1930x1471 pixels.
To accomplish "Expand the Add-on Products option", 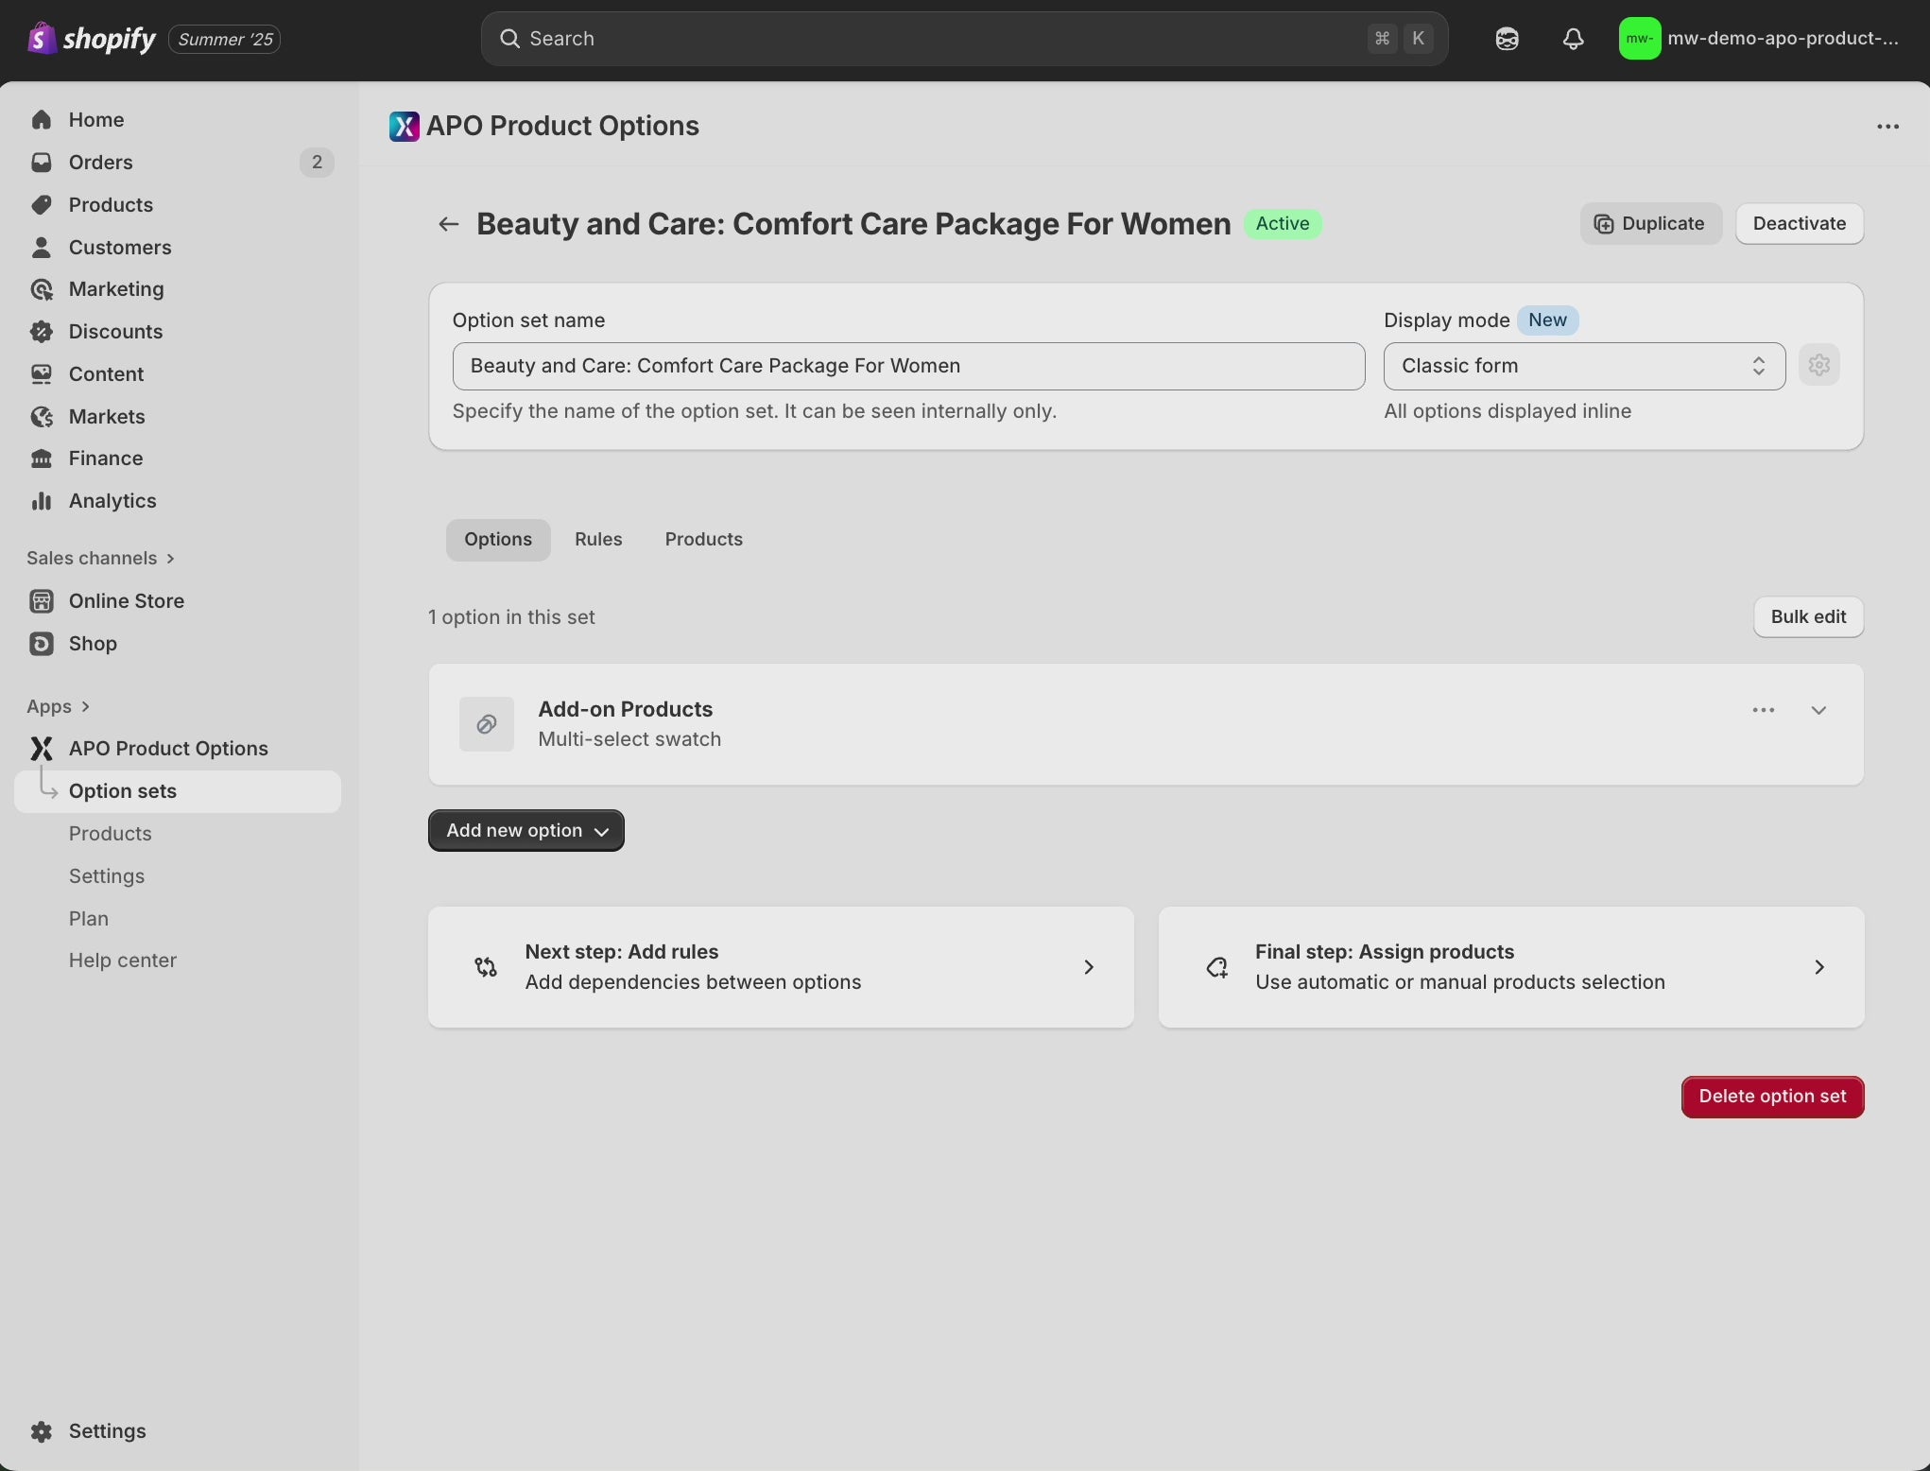I will (1818, 710).
